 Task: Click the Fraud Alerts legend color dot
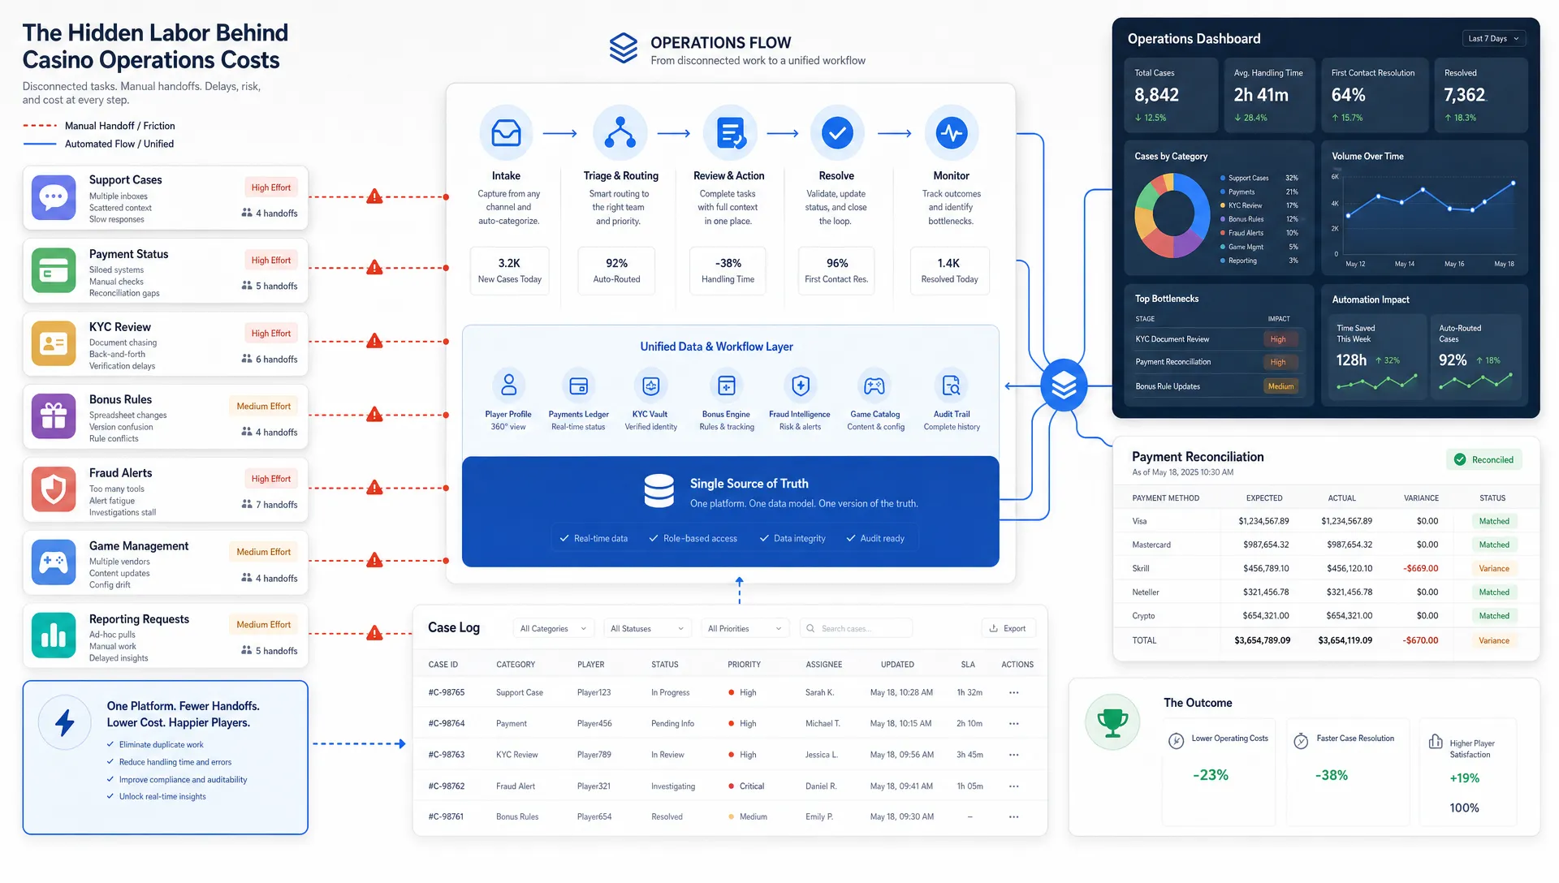(x=1223, y=233)
